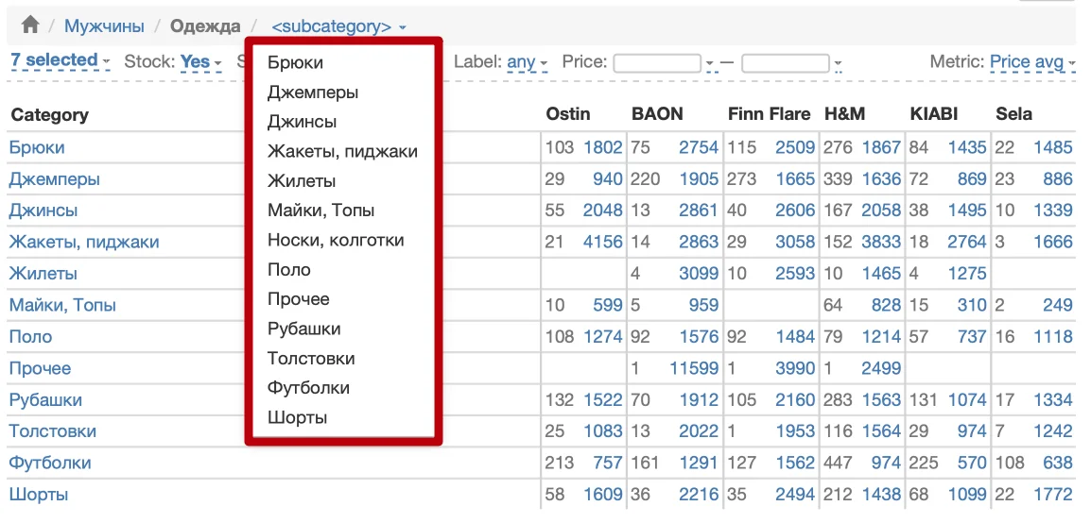Pick Рубашки from the dropdown menu
The image size is (1091, 523).
pyautogui.click(x=303, y=329)
